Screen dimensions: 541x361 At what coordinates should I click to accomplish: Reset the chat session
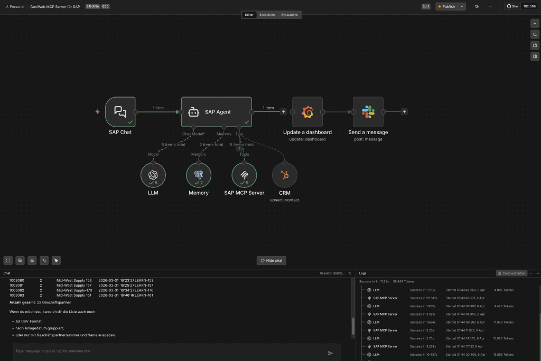350,273
